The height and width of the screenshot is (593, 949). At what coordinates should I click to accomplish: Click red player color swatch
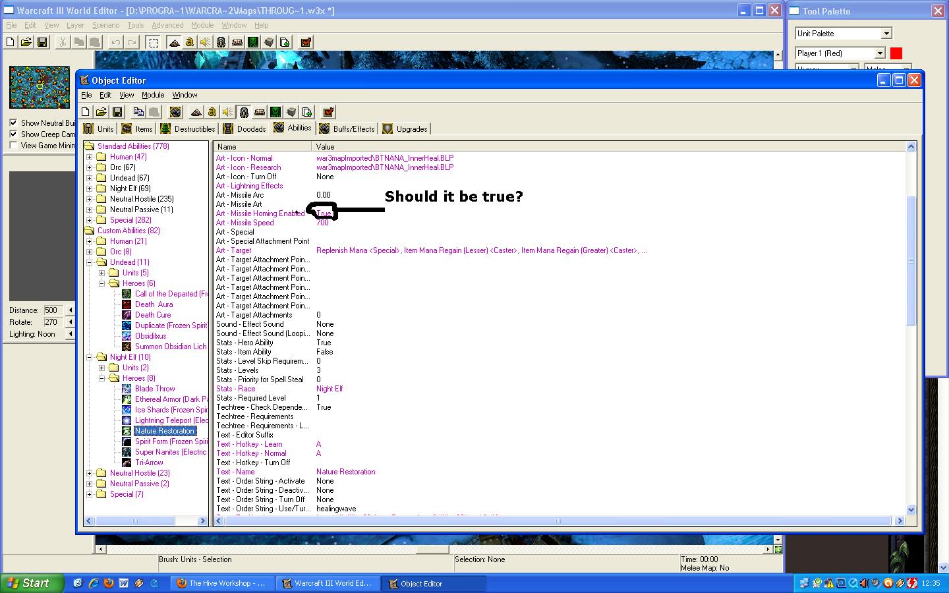(896, 53)
